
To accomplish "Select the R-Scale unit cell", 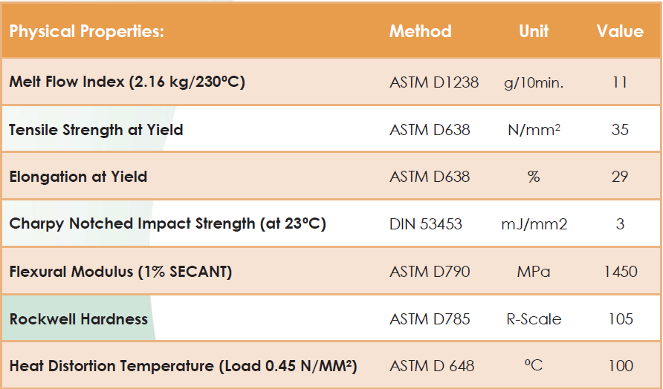I will point(534,319).
